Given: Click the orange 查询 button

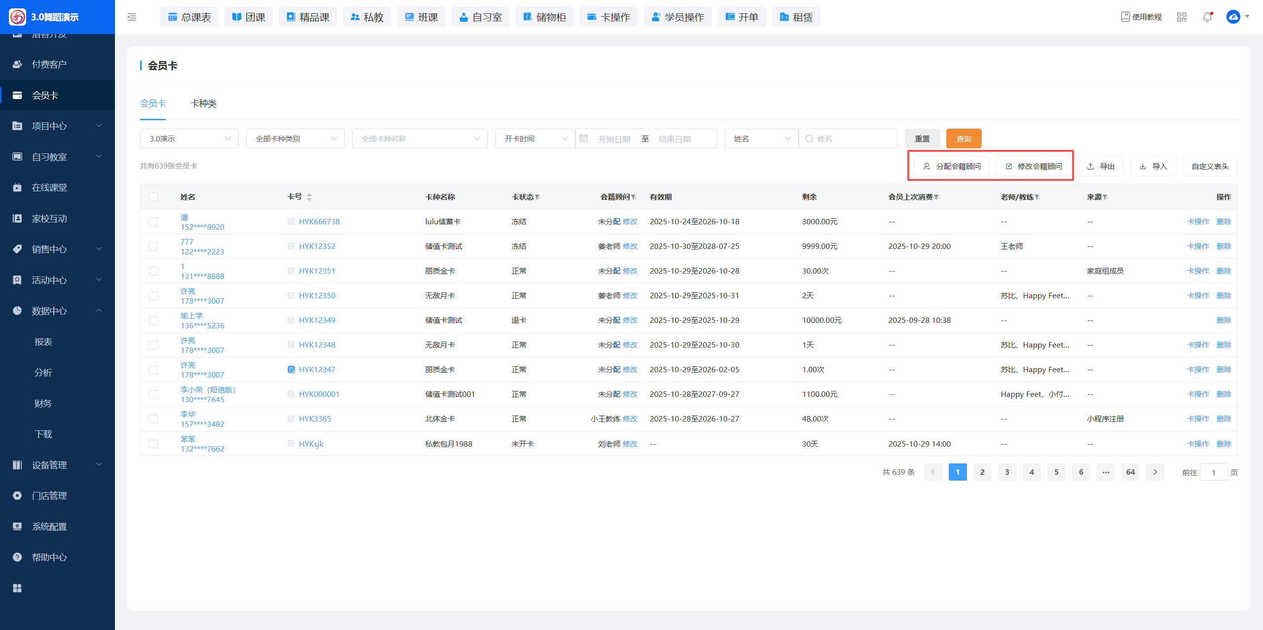Looking at the screenshot, I should tap(964, 139).
